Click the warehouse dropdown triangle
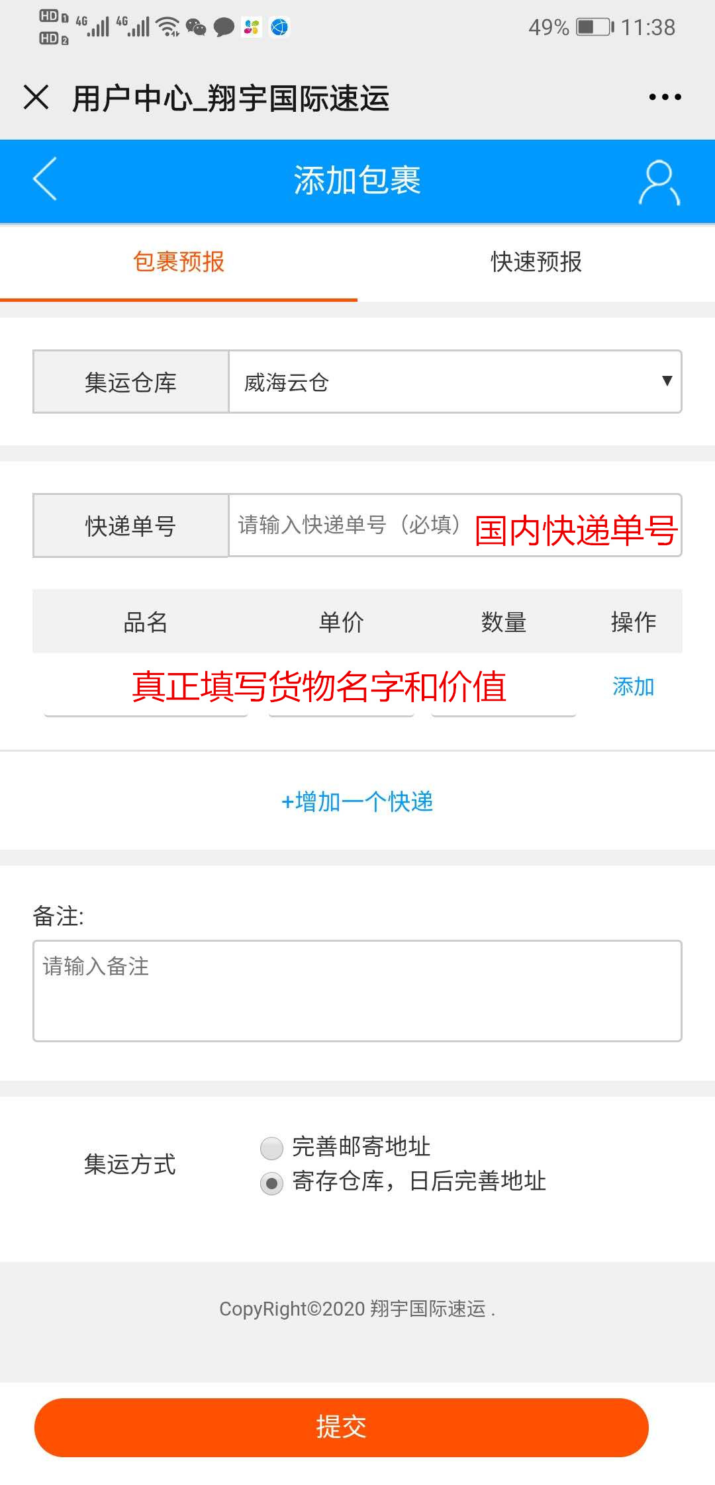 click(x=667, y=382)
